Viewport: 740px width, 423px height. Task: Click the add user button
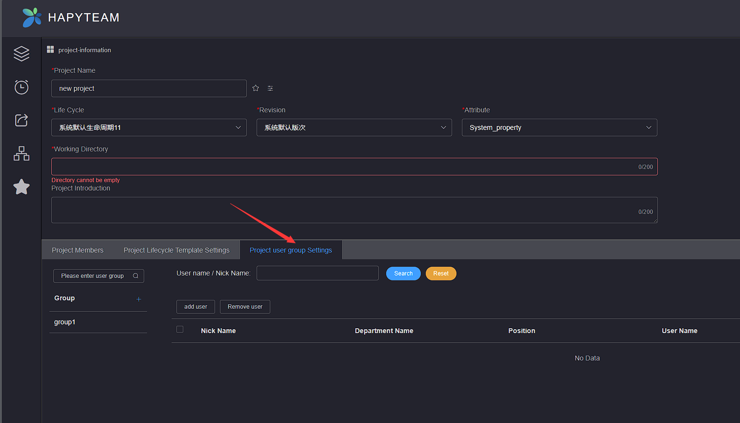tap(196, 307)
